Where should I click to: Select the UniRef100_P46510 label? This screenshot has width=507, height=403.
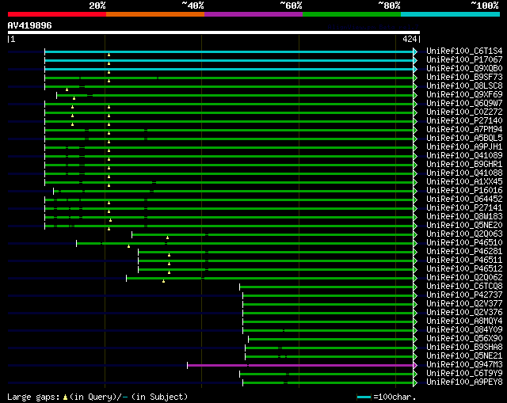(x=464, y=243)
